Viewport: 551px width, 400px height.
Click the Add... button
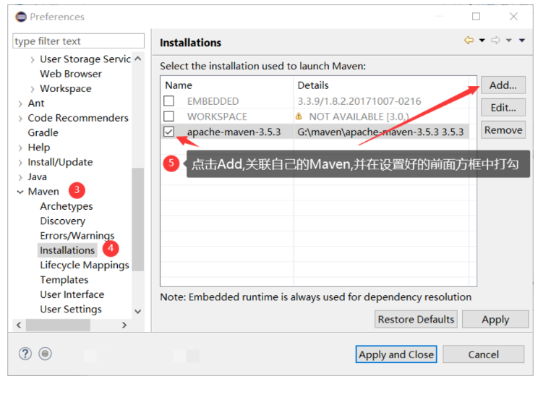pyautogui.click(x=503, y=85)
